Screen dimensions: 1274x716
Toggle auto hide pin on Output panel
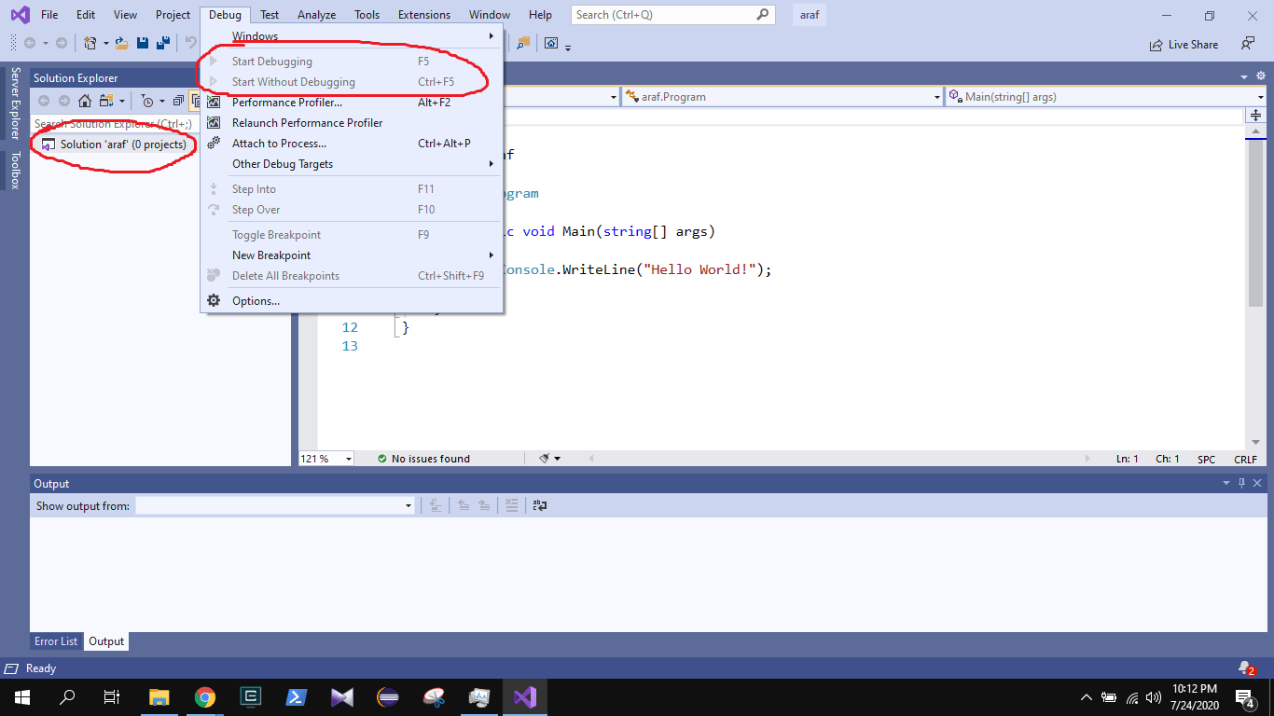click(1241, 484)
